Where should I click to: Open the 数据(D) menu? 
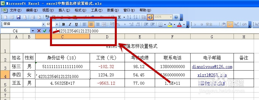pyautogui.click(x=113, y=10)
